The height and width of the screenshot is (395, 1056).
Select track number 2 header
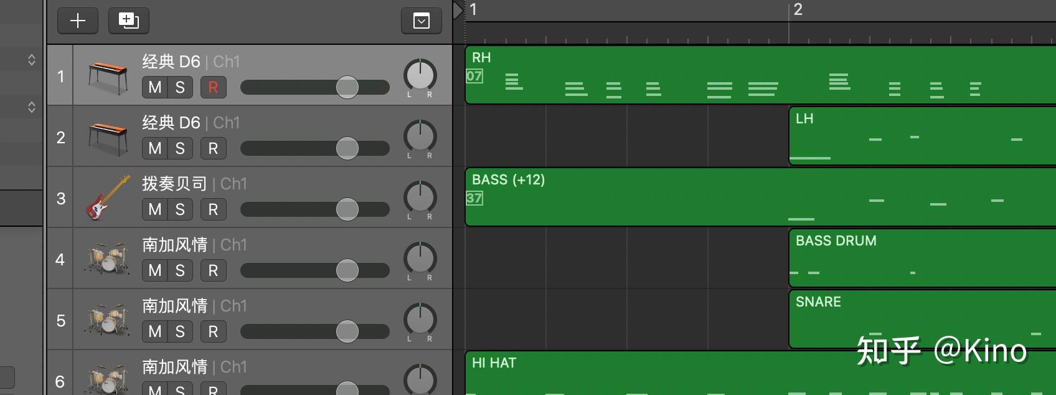[x=60, y=137]
